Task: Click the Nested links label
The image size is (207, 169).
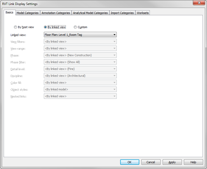Action: 18,96
